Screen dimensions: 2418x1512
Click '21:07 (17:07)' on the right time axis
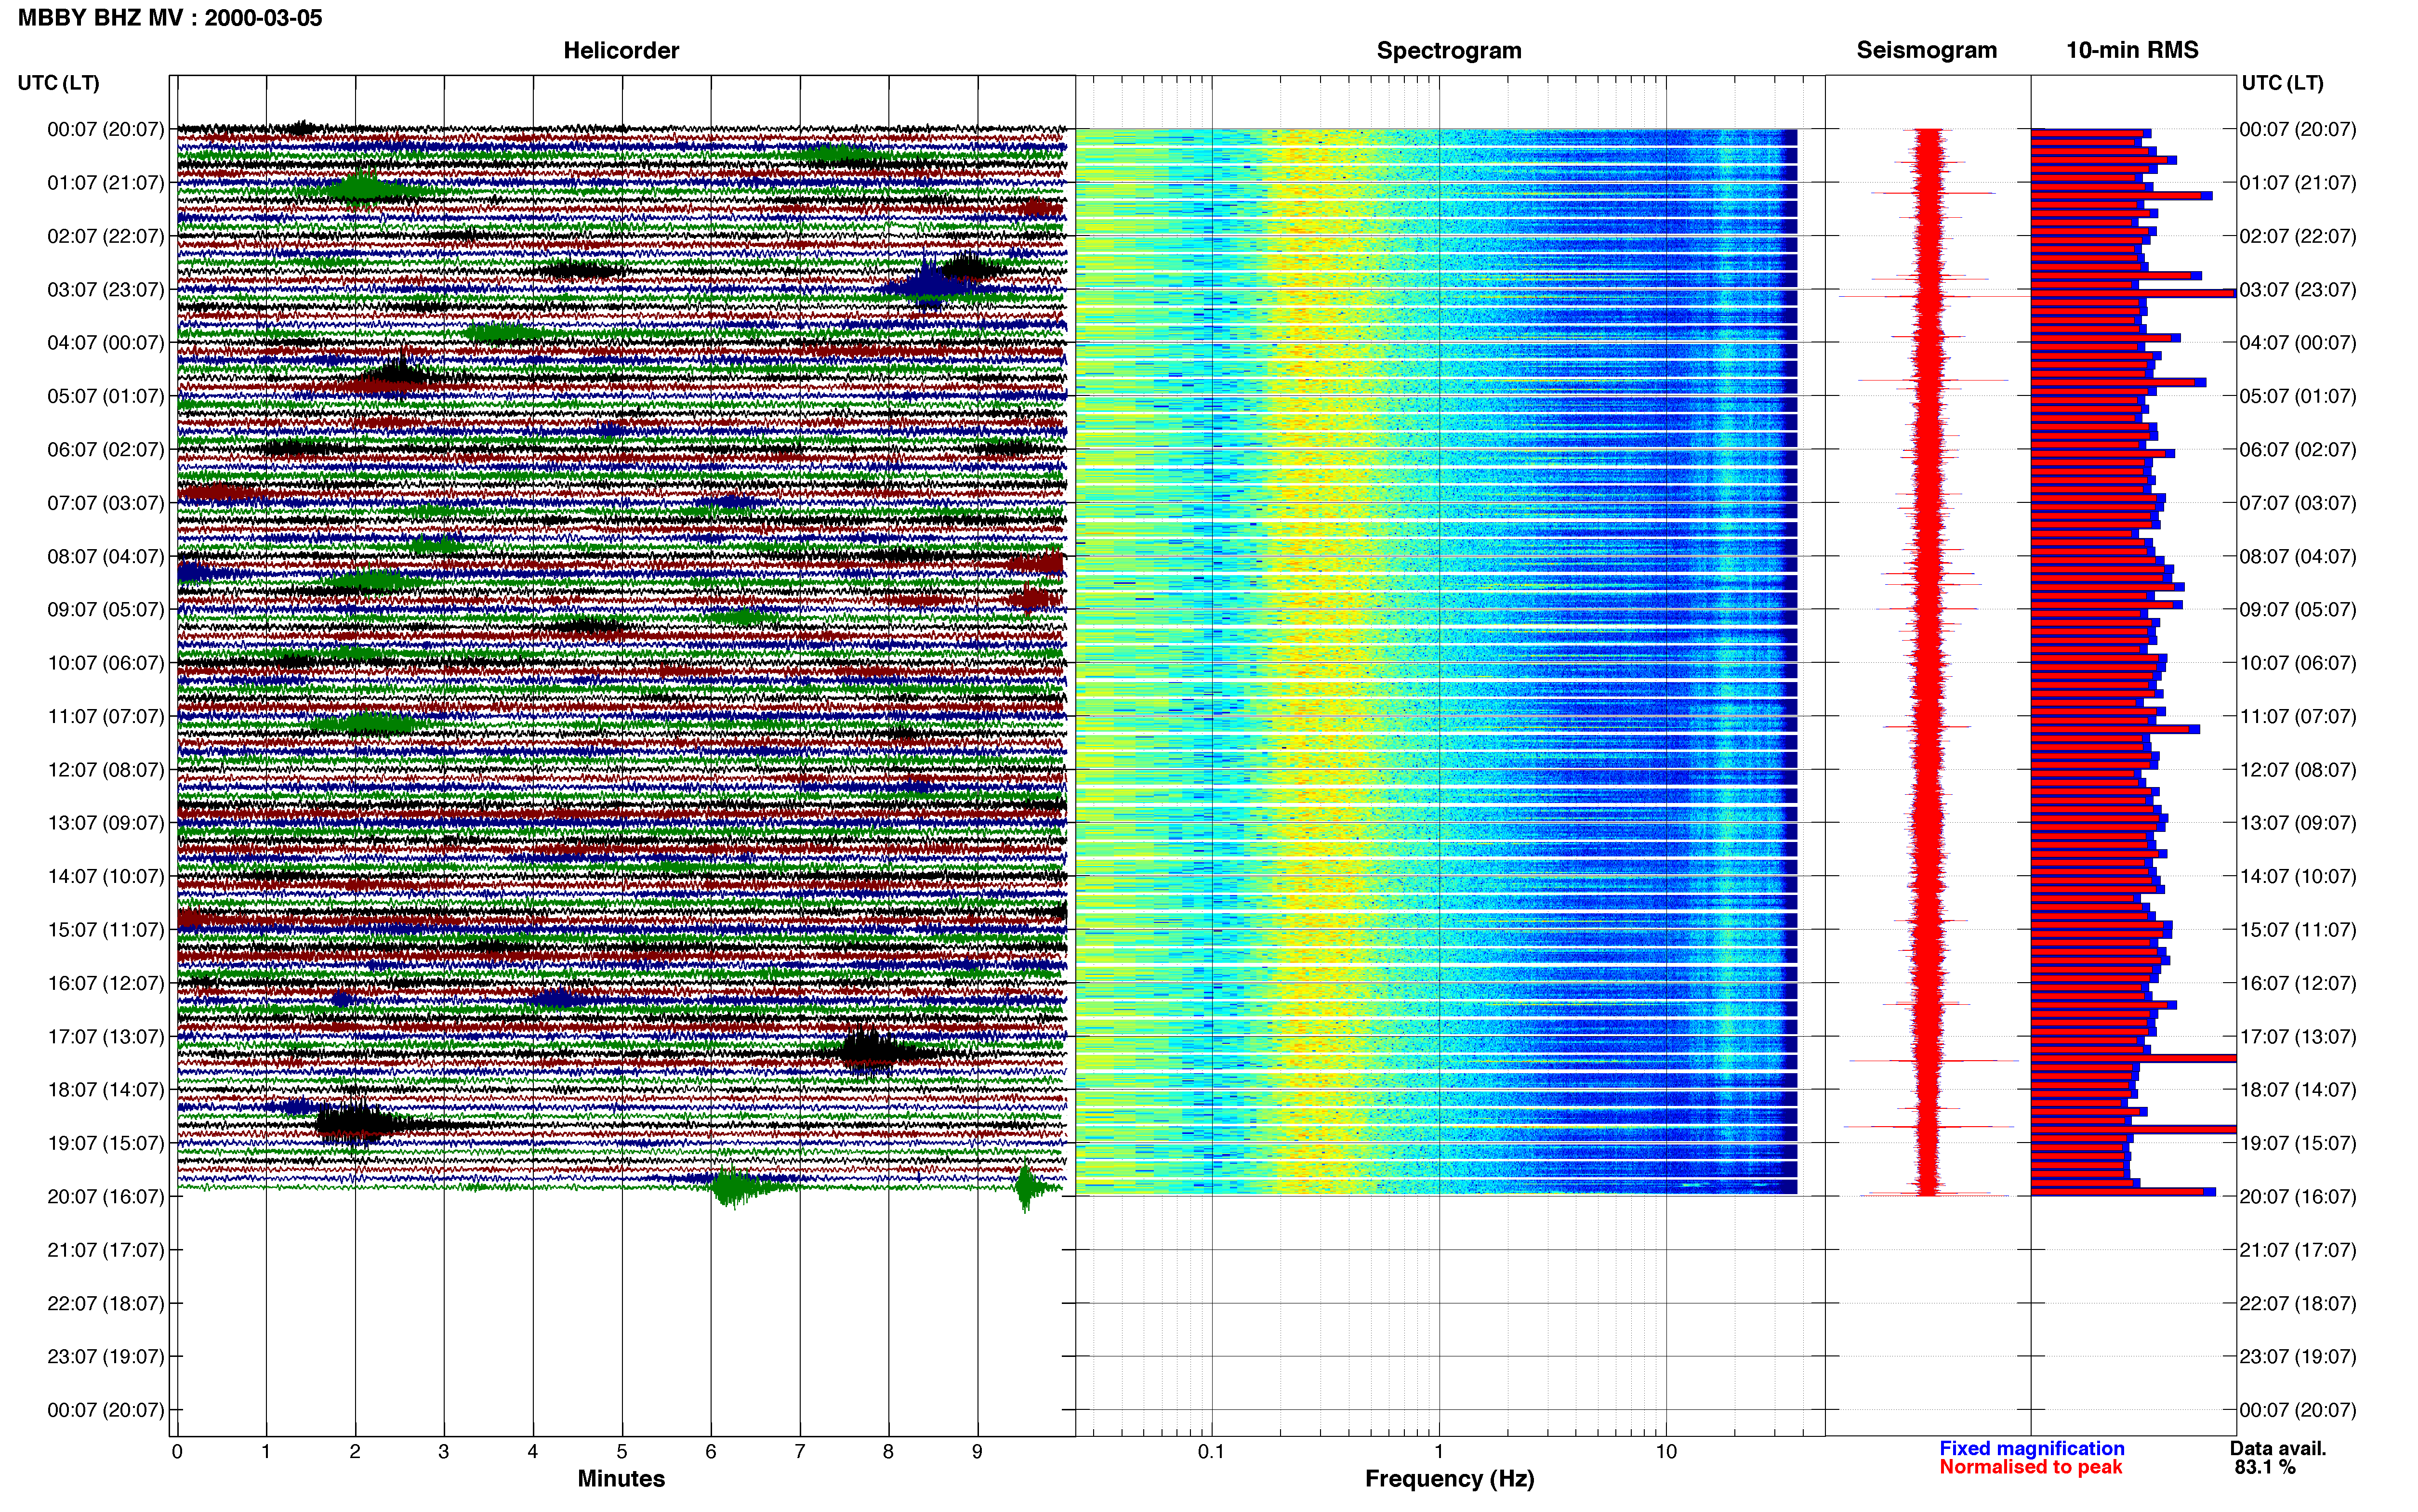tap(2298, 1250)
